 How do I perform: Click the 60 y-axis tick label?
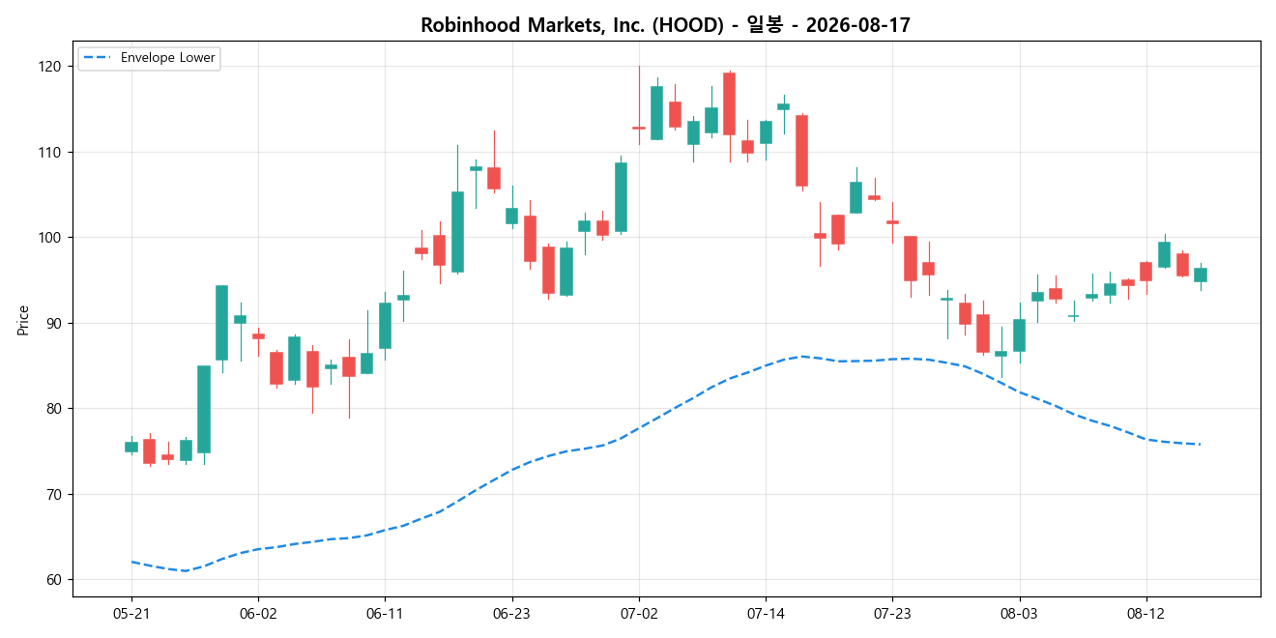pyautogui.click(x=54, y=580)
